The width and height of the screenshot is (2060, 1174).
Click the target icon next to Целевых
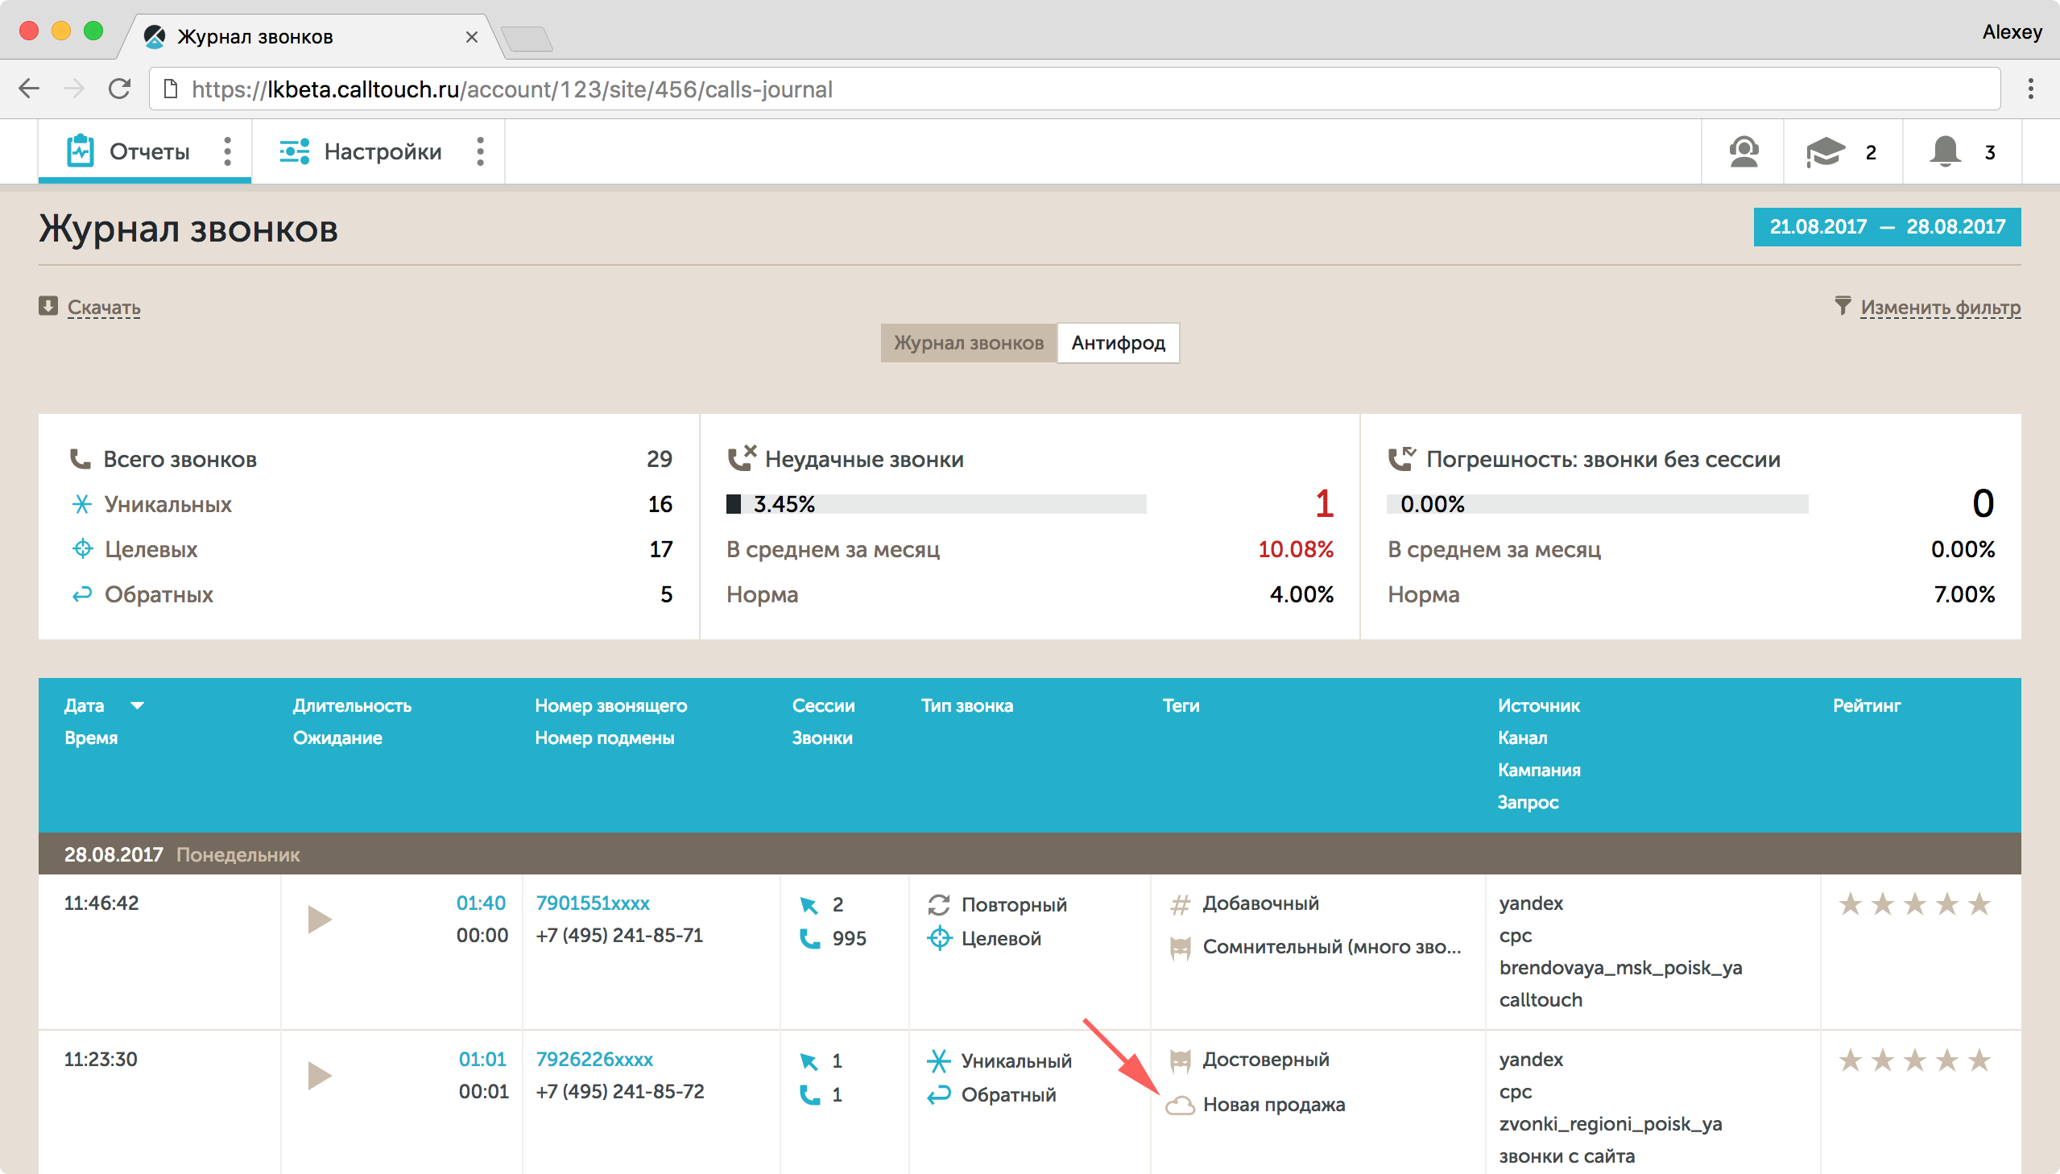coord(82,549)
